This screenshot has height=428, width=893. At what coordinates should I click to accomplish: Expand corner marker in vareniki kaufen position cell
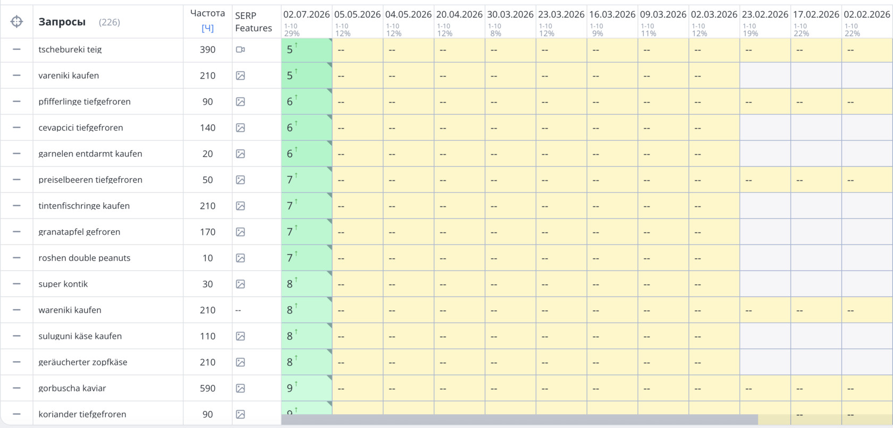click(330, 65)
